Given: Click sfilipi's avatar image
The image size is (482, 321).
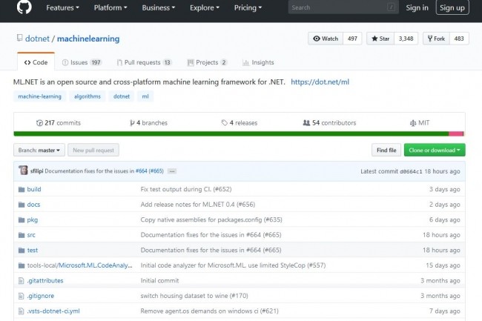Looking at the screenshot, I should (x=23, y=171).
